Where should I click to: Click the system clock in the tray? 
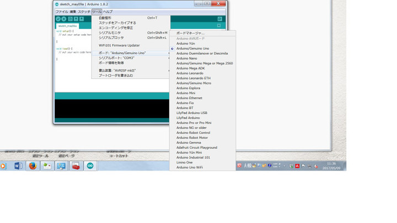pos(331,166)
